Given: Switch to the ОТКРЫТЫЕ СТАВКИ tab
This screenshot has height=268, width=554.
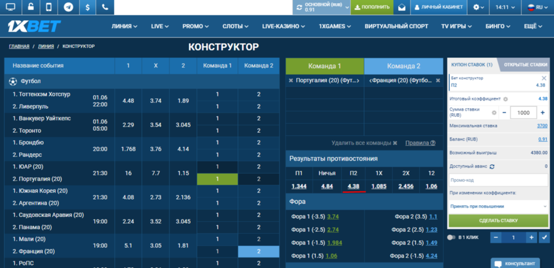Looking at the screenshot, I should tap(526, 65).
